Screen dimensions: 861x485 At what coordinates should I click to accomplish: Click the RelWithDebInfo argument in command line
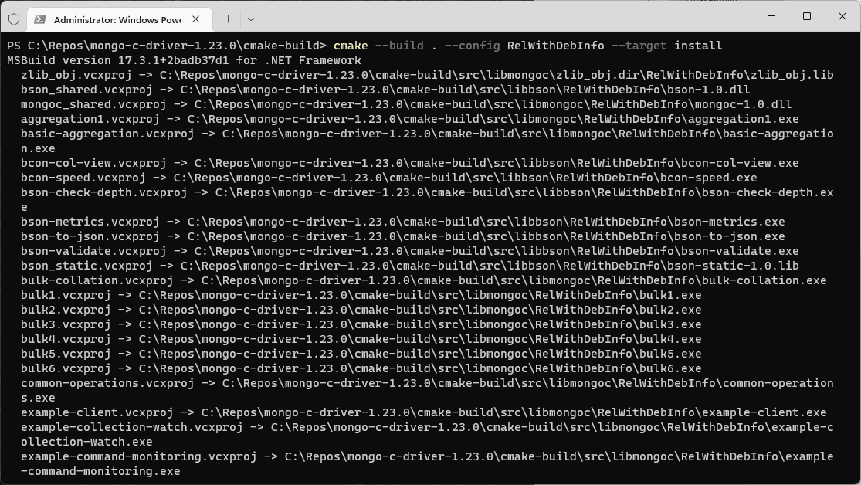(x=555, y=46)
